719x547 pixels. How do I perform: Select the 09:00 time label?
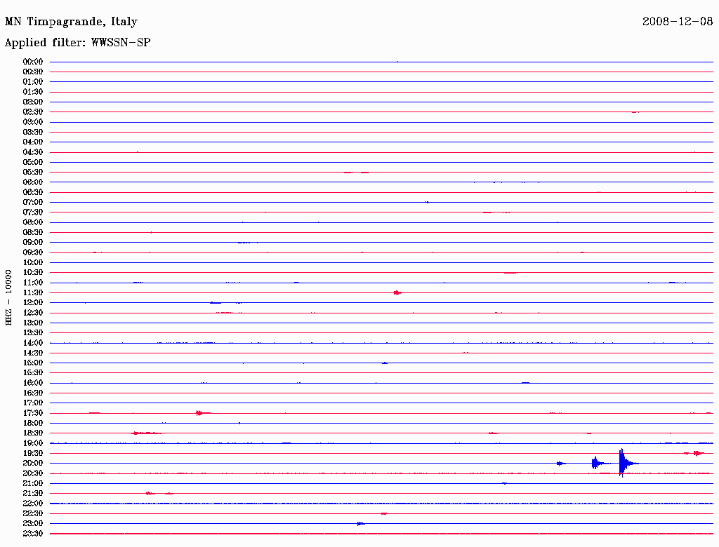(x=33, y=243)
